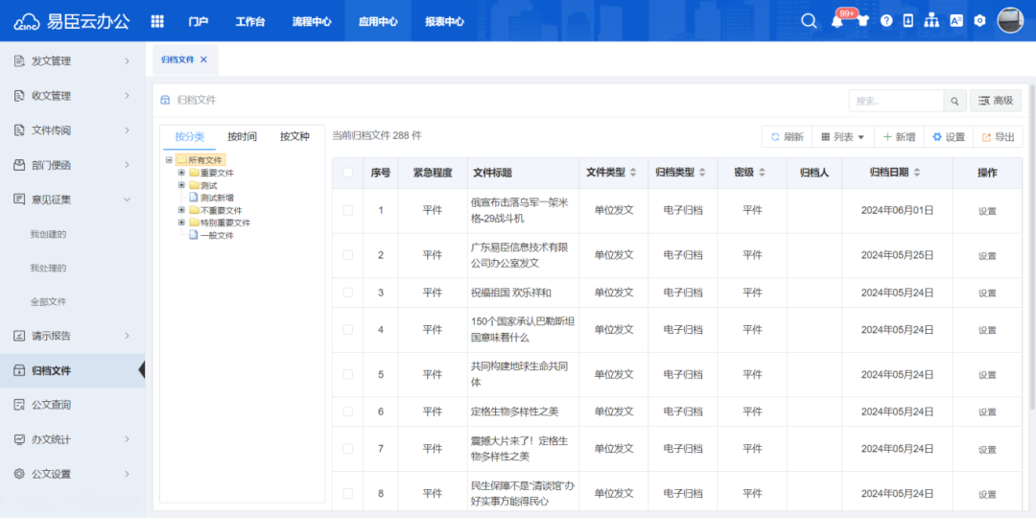Expand the 测试 tree node
Screen dimensions: 1036x518
(x=181, y=185)
